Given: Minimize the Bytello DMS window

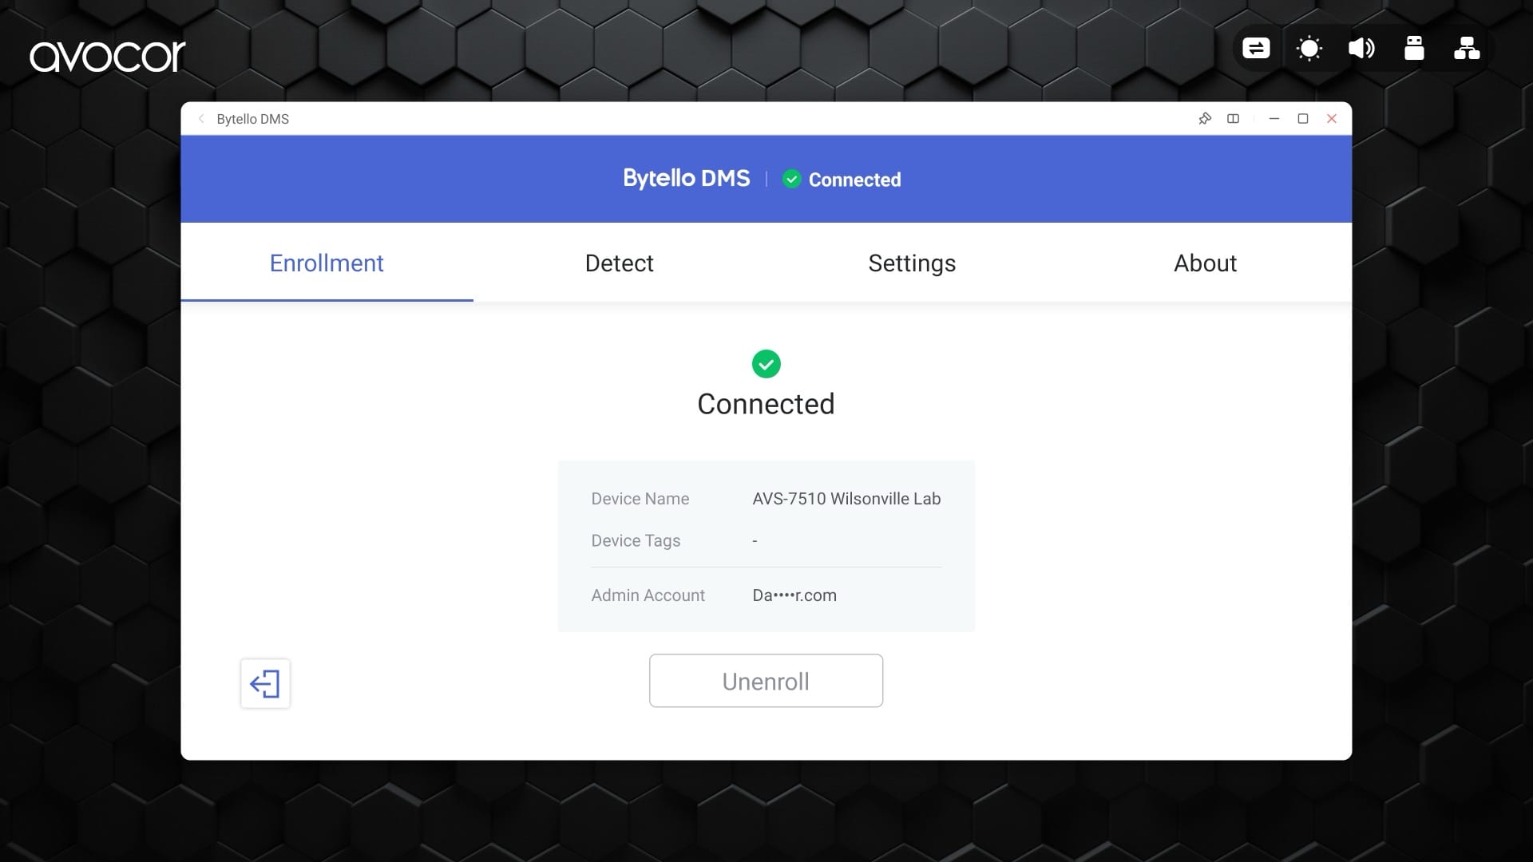Looking at the screenshot, I should 1274,119.
